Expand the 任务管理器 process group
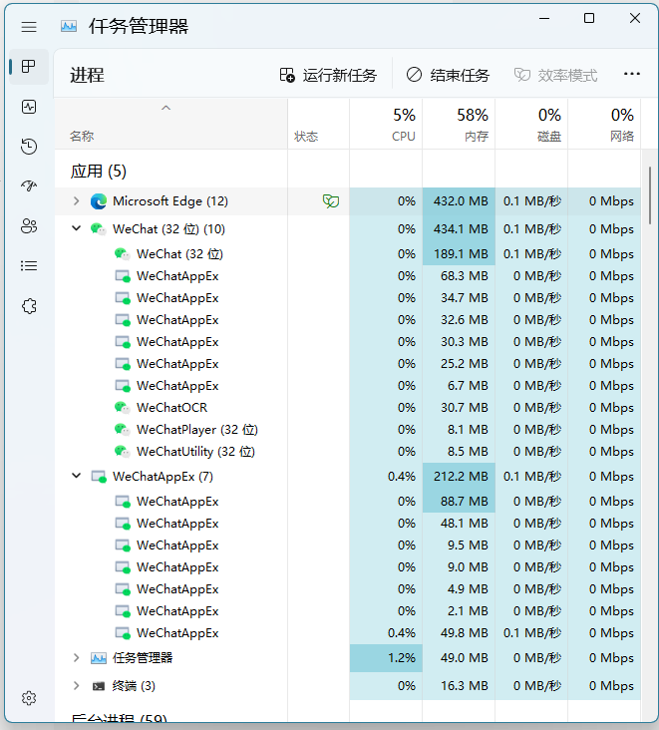 pos(77,658)
